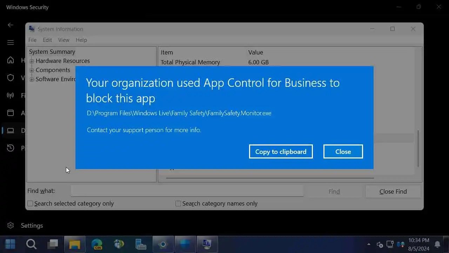The height and width of the screenshot is (253, 449).
Task: Open Task View on the taskbar
Action: point(53,244)
